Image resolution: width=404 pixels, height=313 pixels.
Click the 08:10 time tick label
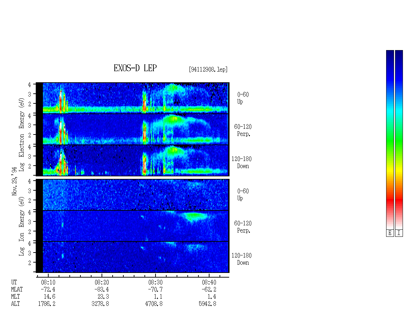pos(48,282)
